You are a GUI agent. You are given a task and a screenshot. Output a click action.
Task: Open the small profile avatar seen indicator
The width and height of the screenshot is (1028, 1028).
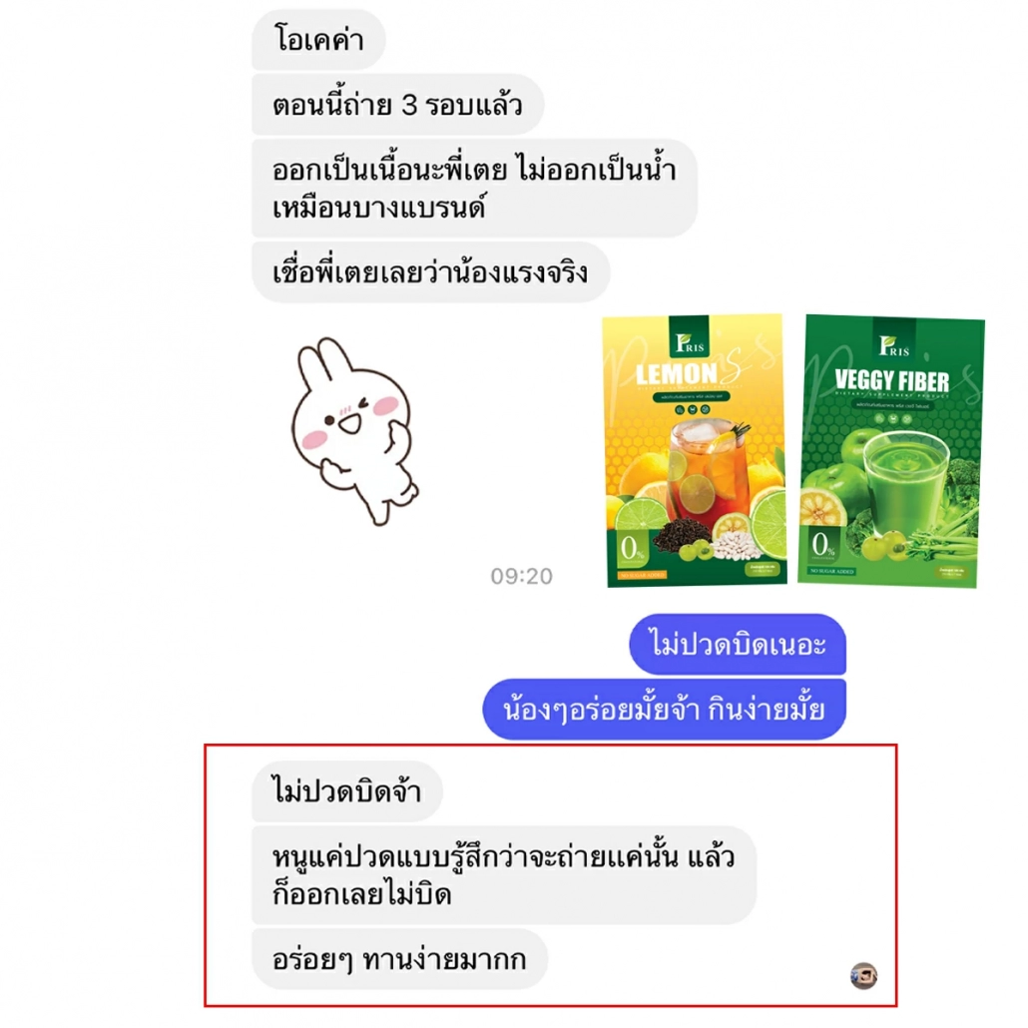point(863,975)
